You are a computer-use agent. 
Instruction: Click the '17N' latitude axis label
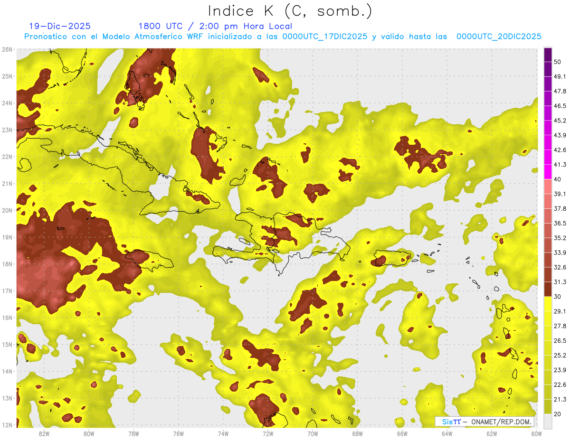click(x=7, y=291)
